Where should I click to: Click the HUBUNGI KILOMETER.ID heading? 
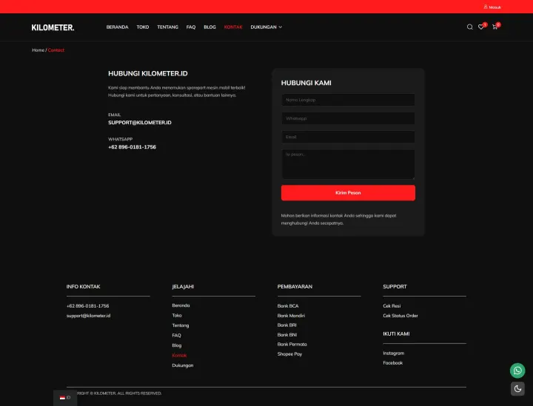[x=148, y=73]
